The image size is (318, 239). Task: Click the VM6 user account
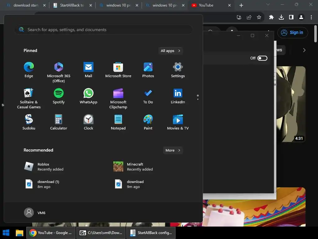[35, 213]
